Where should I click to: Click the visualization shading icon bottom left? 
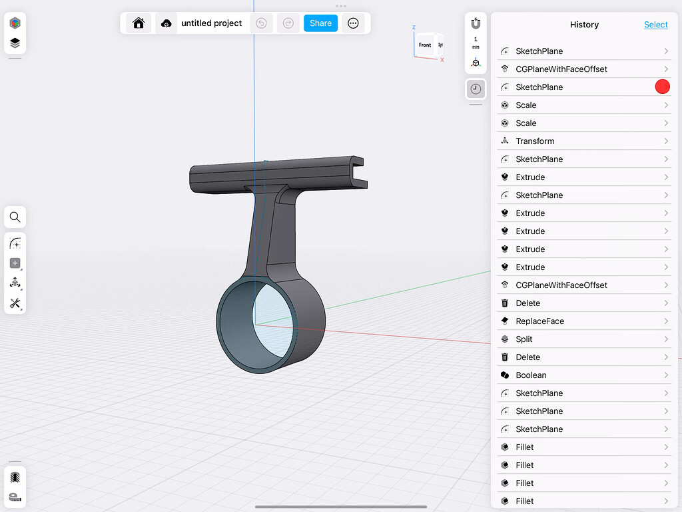15,477
